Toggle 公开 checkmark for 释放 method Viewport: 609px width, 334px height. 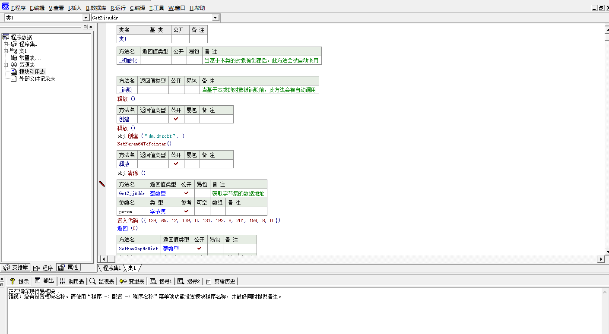point(176,164)
